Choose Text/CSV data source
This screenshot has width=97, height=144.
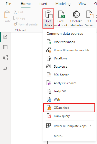[x=70, y=91]
